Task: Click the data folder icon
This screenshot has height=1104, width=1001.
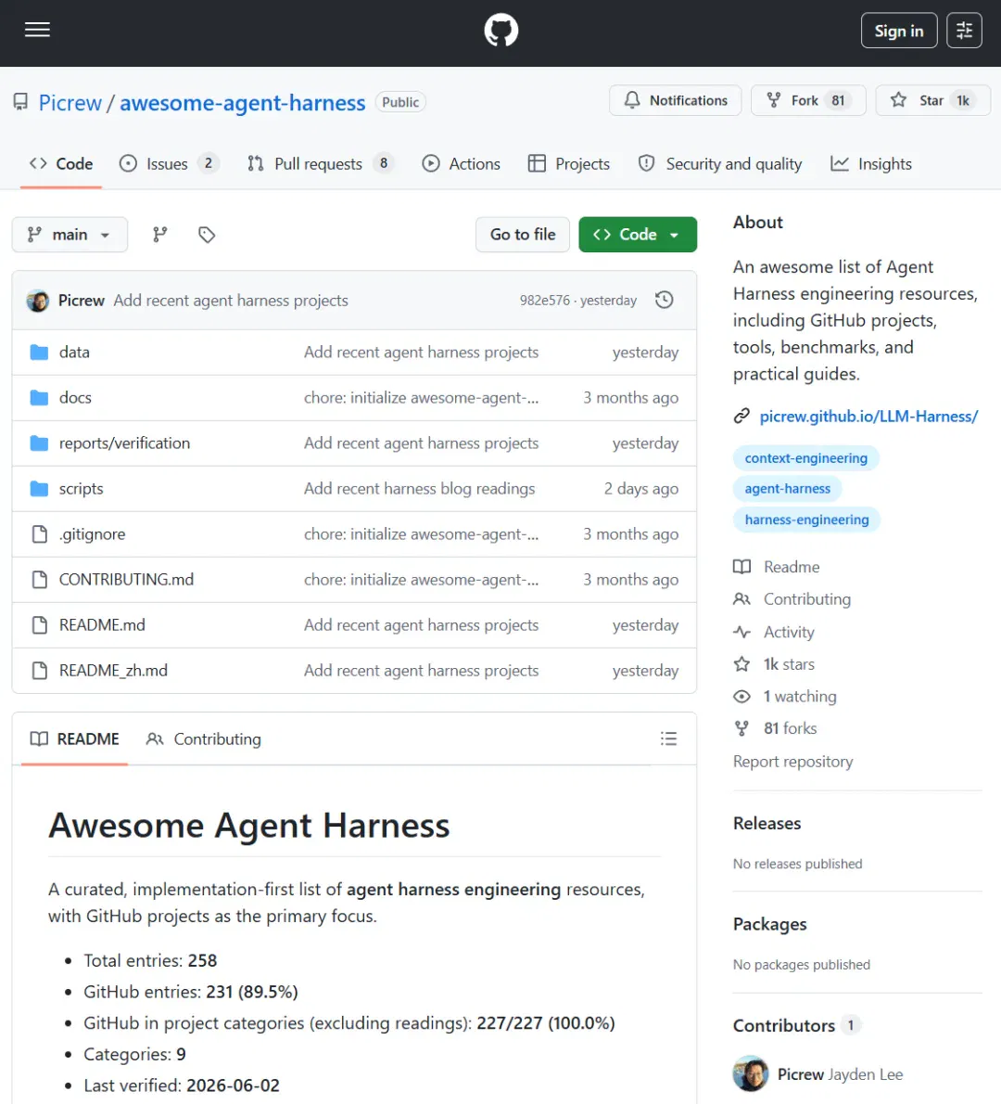Action: (40, 352)
